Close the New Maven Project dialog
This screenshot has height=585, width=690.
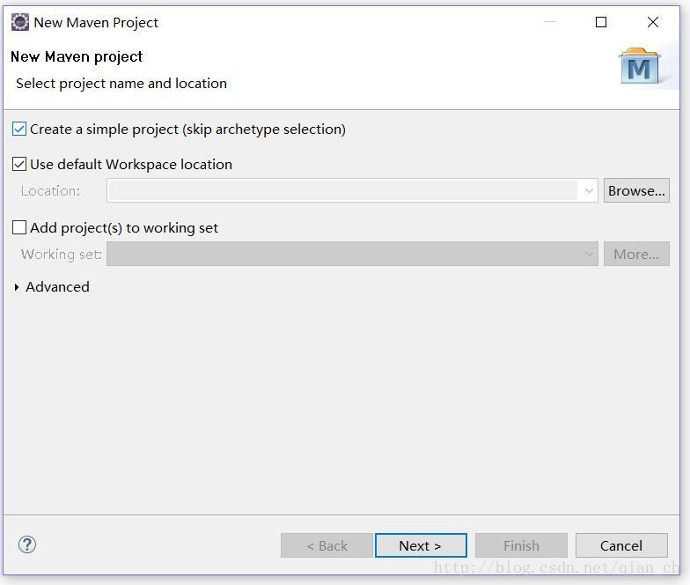(653, 22)
